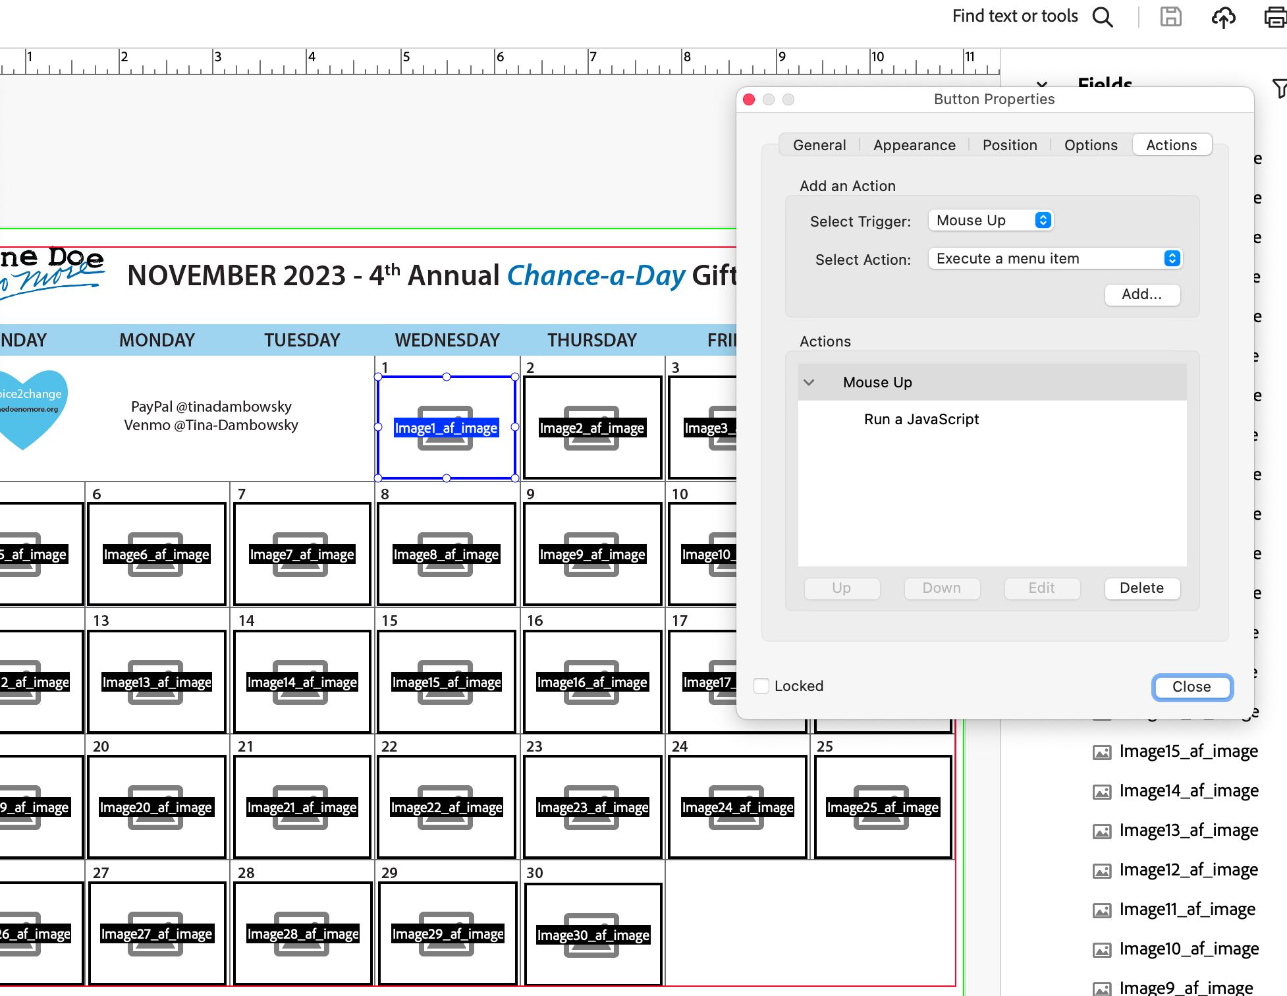Switch to the Options tab
This screenshot has height=996, width=1287.
(x=1091, y=144)
